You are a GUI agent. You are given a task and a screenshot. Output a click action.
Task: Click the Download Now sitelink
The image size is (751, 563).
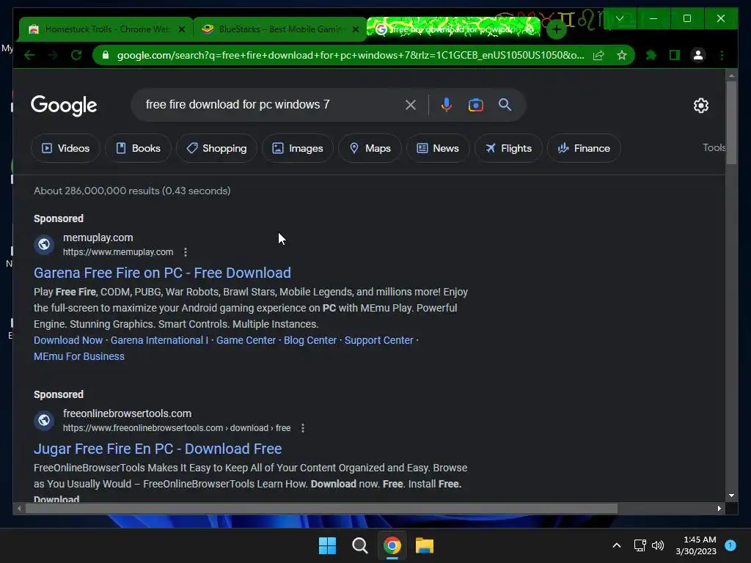(68, 340)
